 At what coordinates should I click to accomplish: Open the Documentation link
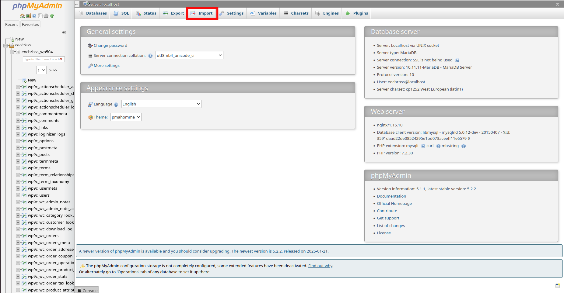coord(391,196)
